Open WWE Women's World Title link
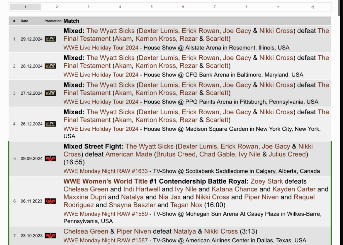The height and width of the screenshot is (245, 343). pos(106,181)
